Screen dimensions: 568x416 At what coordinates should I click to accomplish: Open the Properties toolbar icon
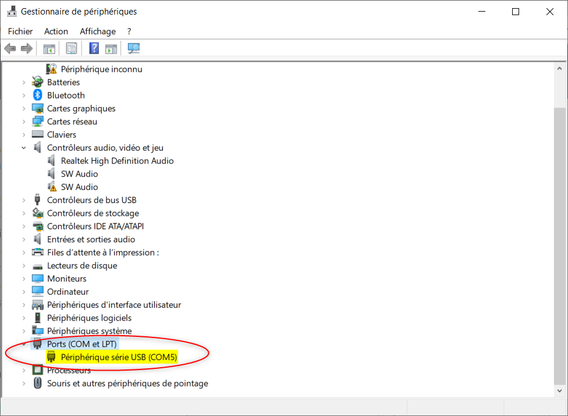[x=71, y=49]
